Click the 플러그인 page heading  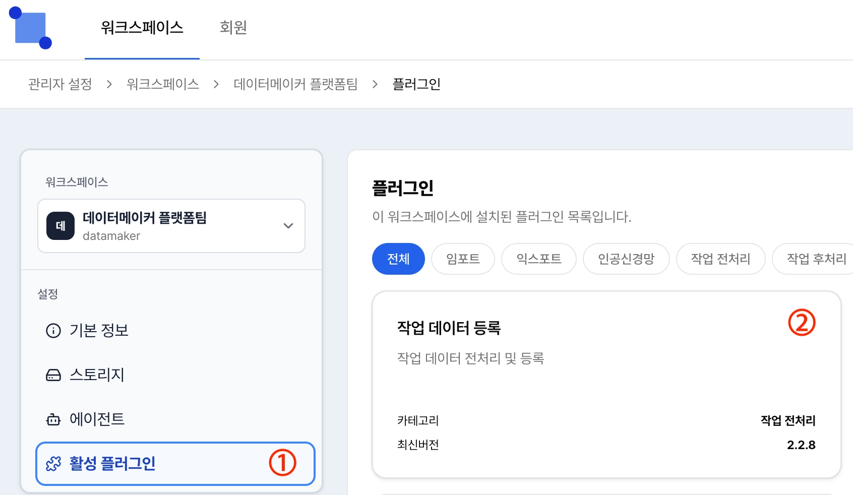403,188
